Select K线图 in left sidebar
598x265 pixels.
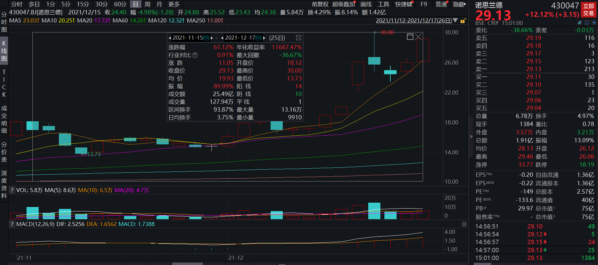[4, 51]
